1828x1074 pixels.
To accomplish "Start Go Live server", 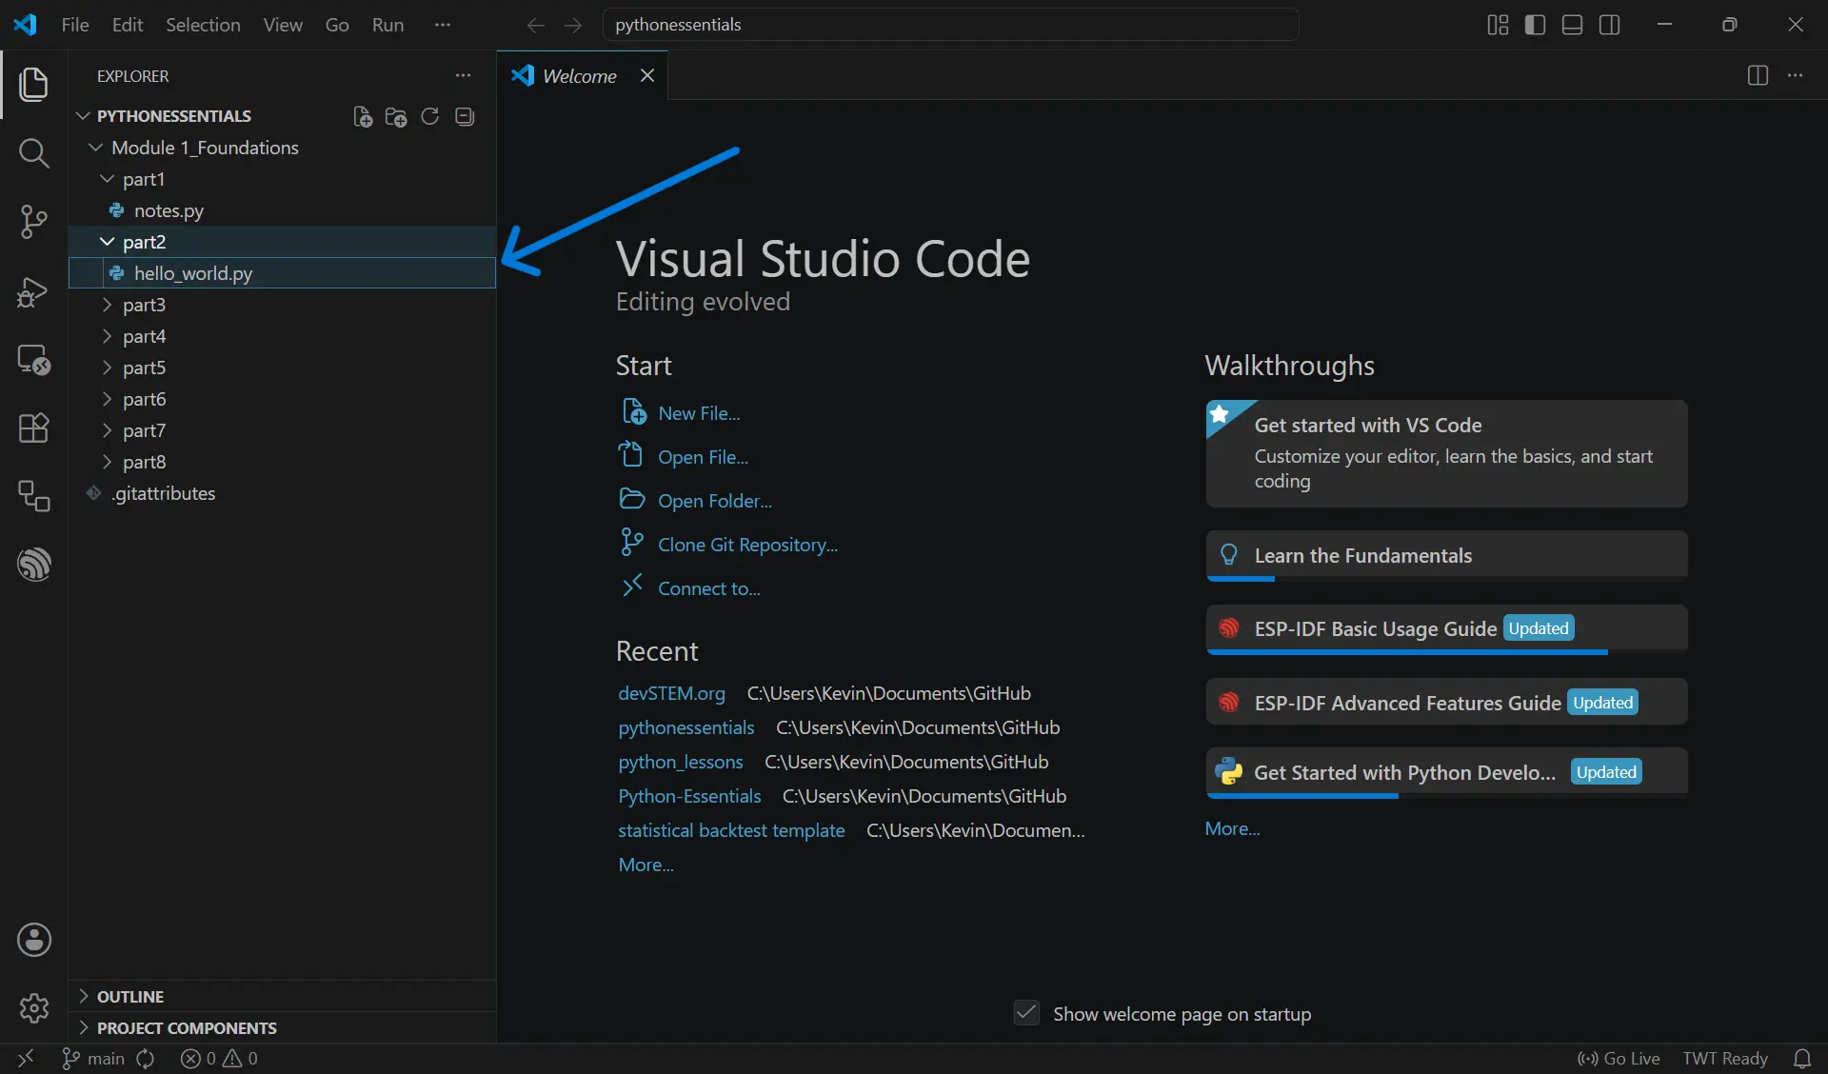I will coord(1619,1058).
